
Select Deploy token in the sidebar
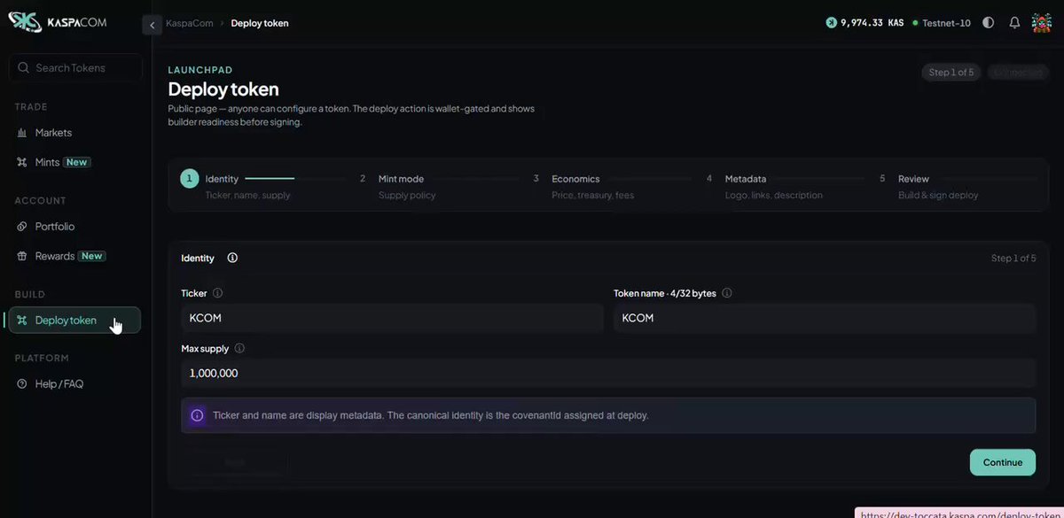pyautogui.click(x=74, y=321)
